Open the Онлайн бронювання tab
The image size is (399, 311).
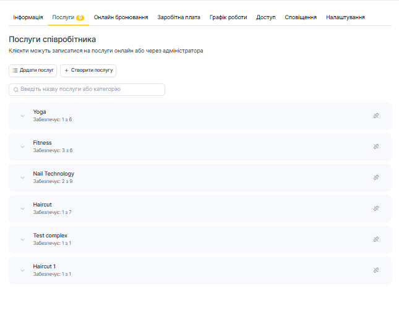tap(121, 17)
